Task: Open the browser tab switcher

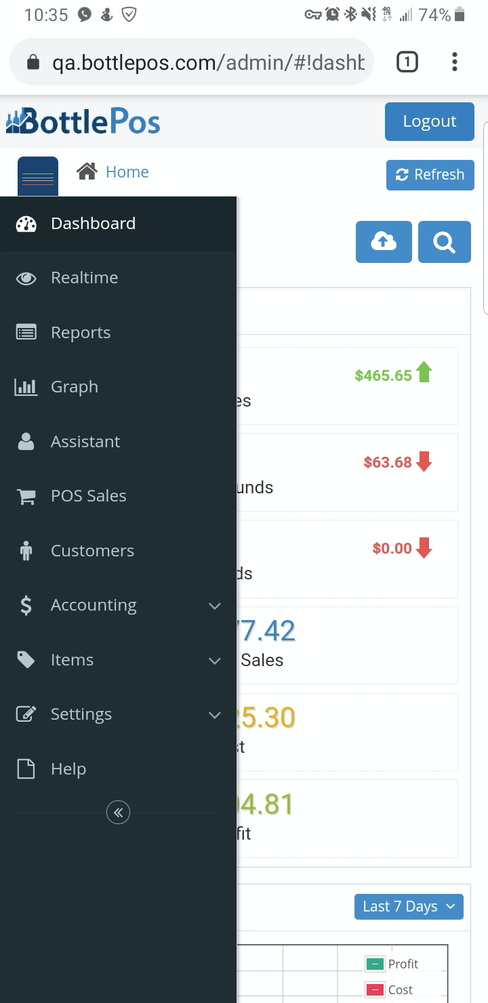Action: pyautogui.click(x=407, y=62)
